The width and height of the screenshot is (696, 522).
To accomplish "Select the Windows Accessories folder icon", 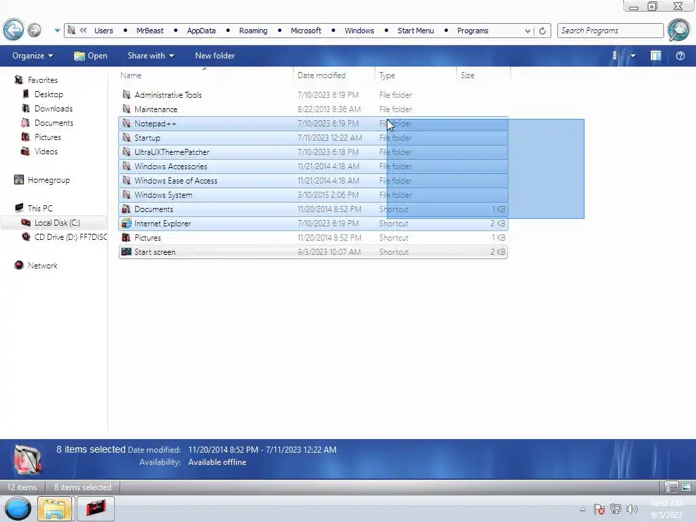I will (126, 166).
